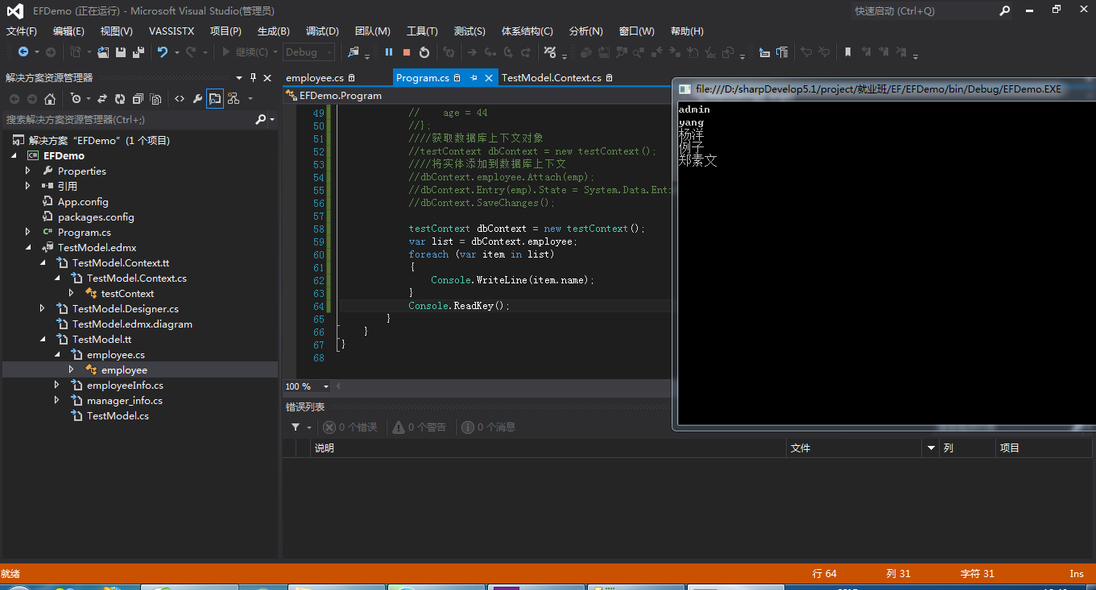Open filter arrow on 文件 column
This screenshot has height=590, width=1096.
coord(932,448)
